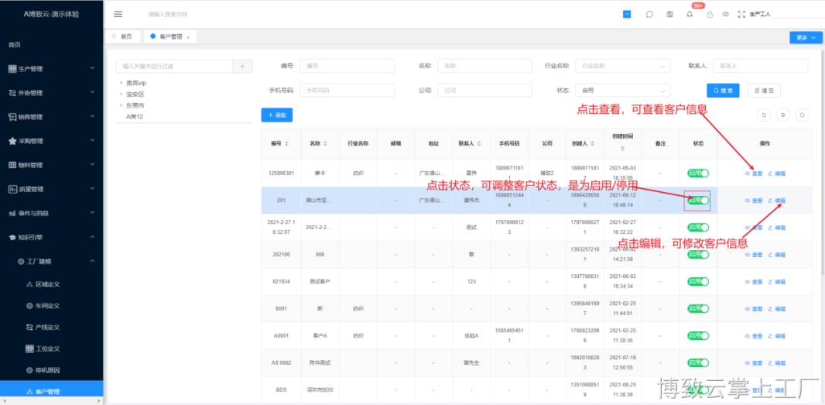Open 事件与消息 sidebar menu

[52, 213]
